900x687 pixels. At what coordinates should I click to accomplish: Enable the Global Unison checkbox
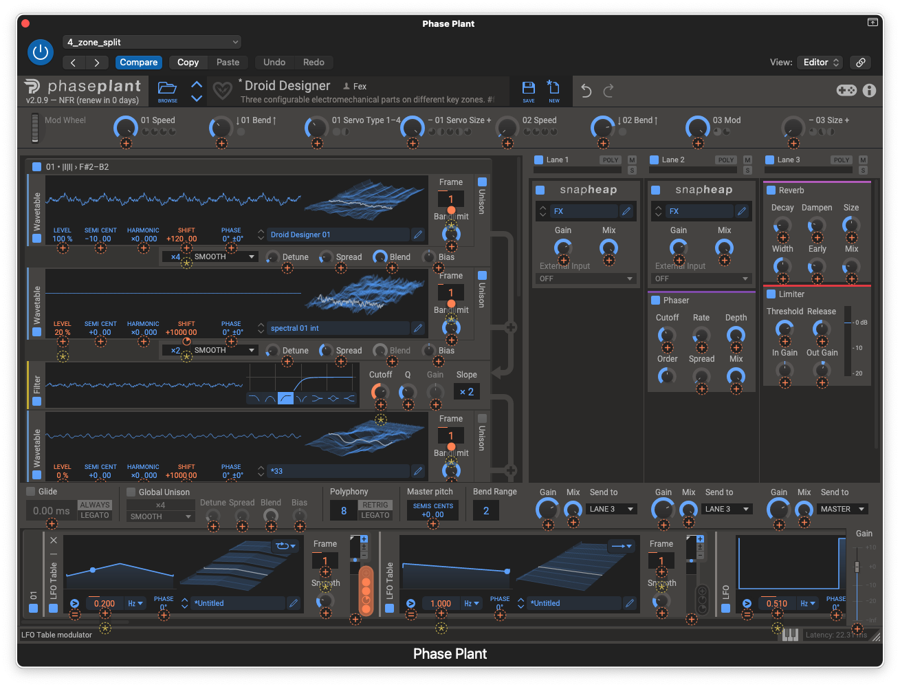[131, 492]
